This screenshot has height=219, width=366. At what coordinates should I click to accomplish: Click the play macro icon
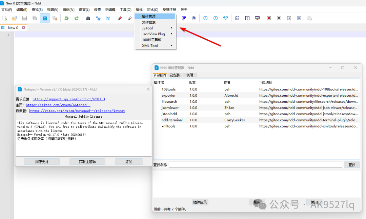pos(289,18)
